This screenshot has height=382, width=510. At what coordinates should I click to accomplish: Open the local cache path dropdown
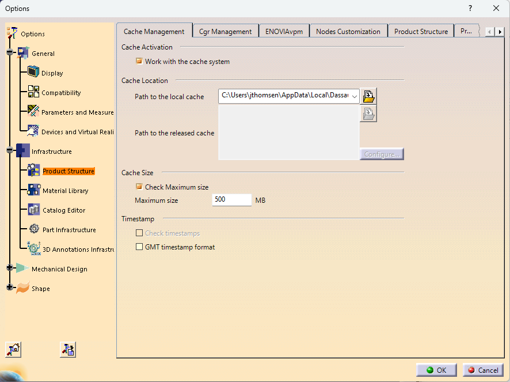click(355, 96)
